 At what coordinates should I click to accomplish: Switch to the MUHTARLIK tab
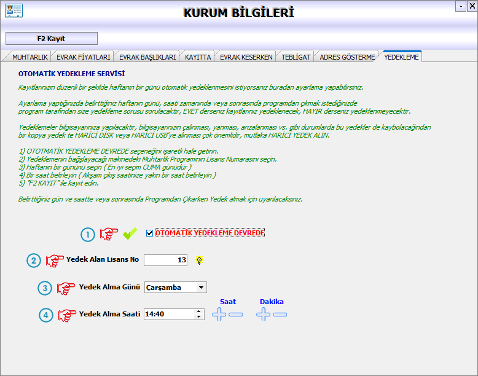tap(30, 57)
